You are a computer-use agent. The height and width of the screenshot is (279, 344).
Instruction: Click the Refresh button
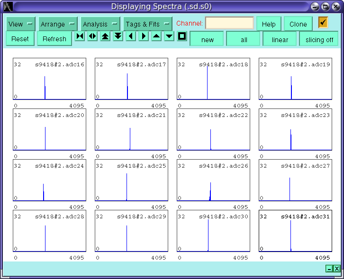pyautogui.click(x=54, y=39)
